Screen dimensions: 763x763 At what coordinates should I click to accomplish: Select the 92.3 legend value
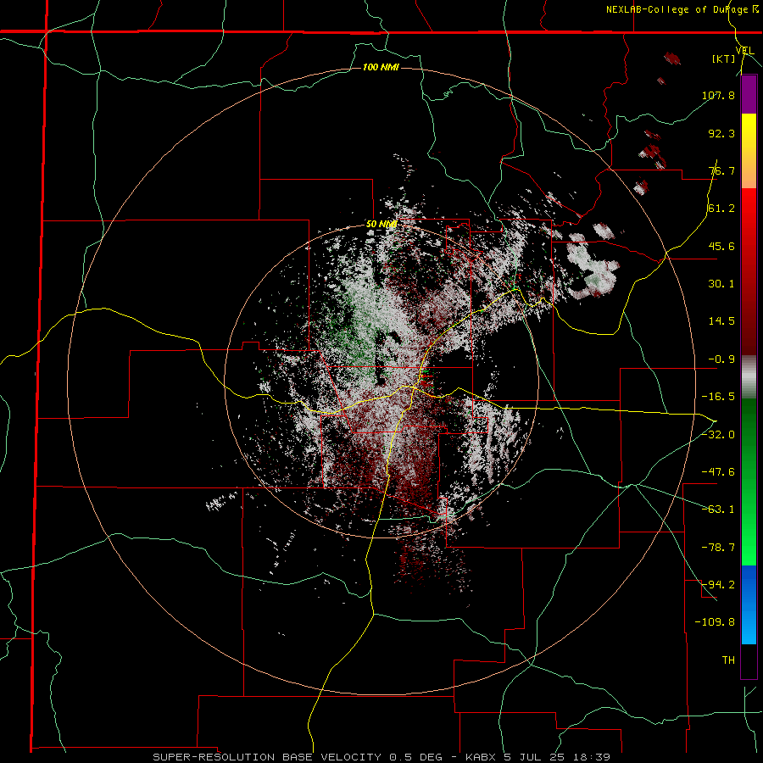coord(721,133)
